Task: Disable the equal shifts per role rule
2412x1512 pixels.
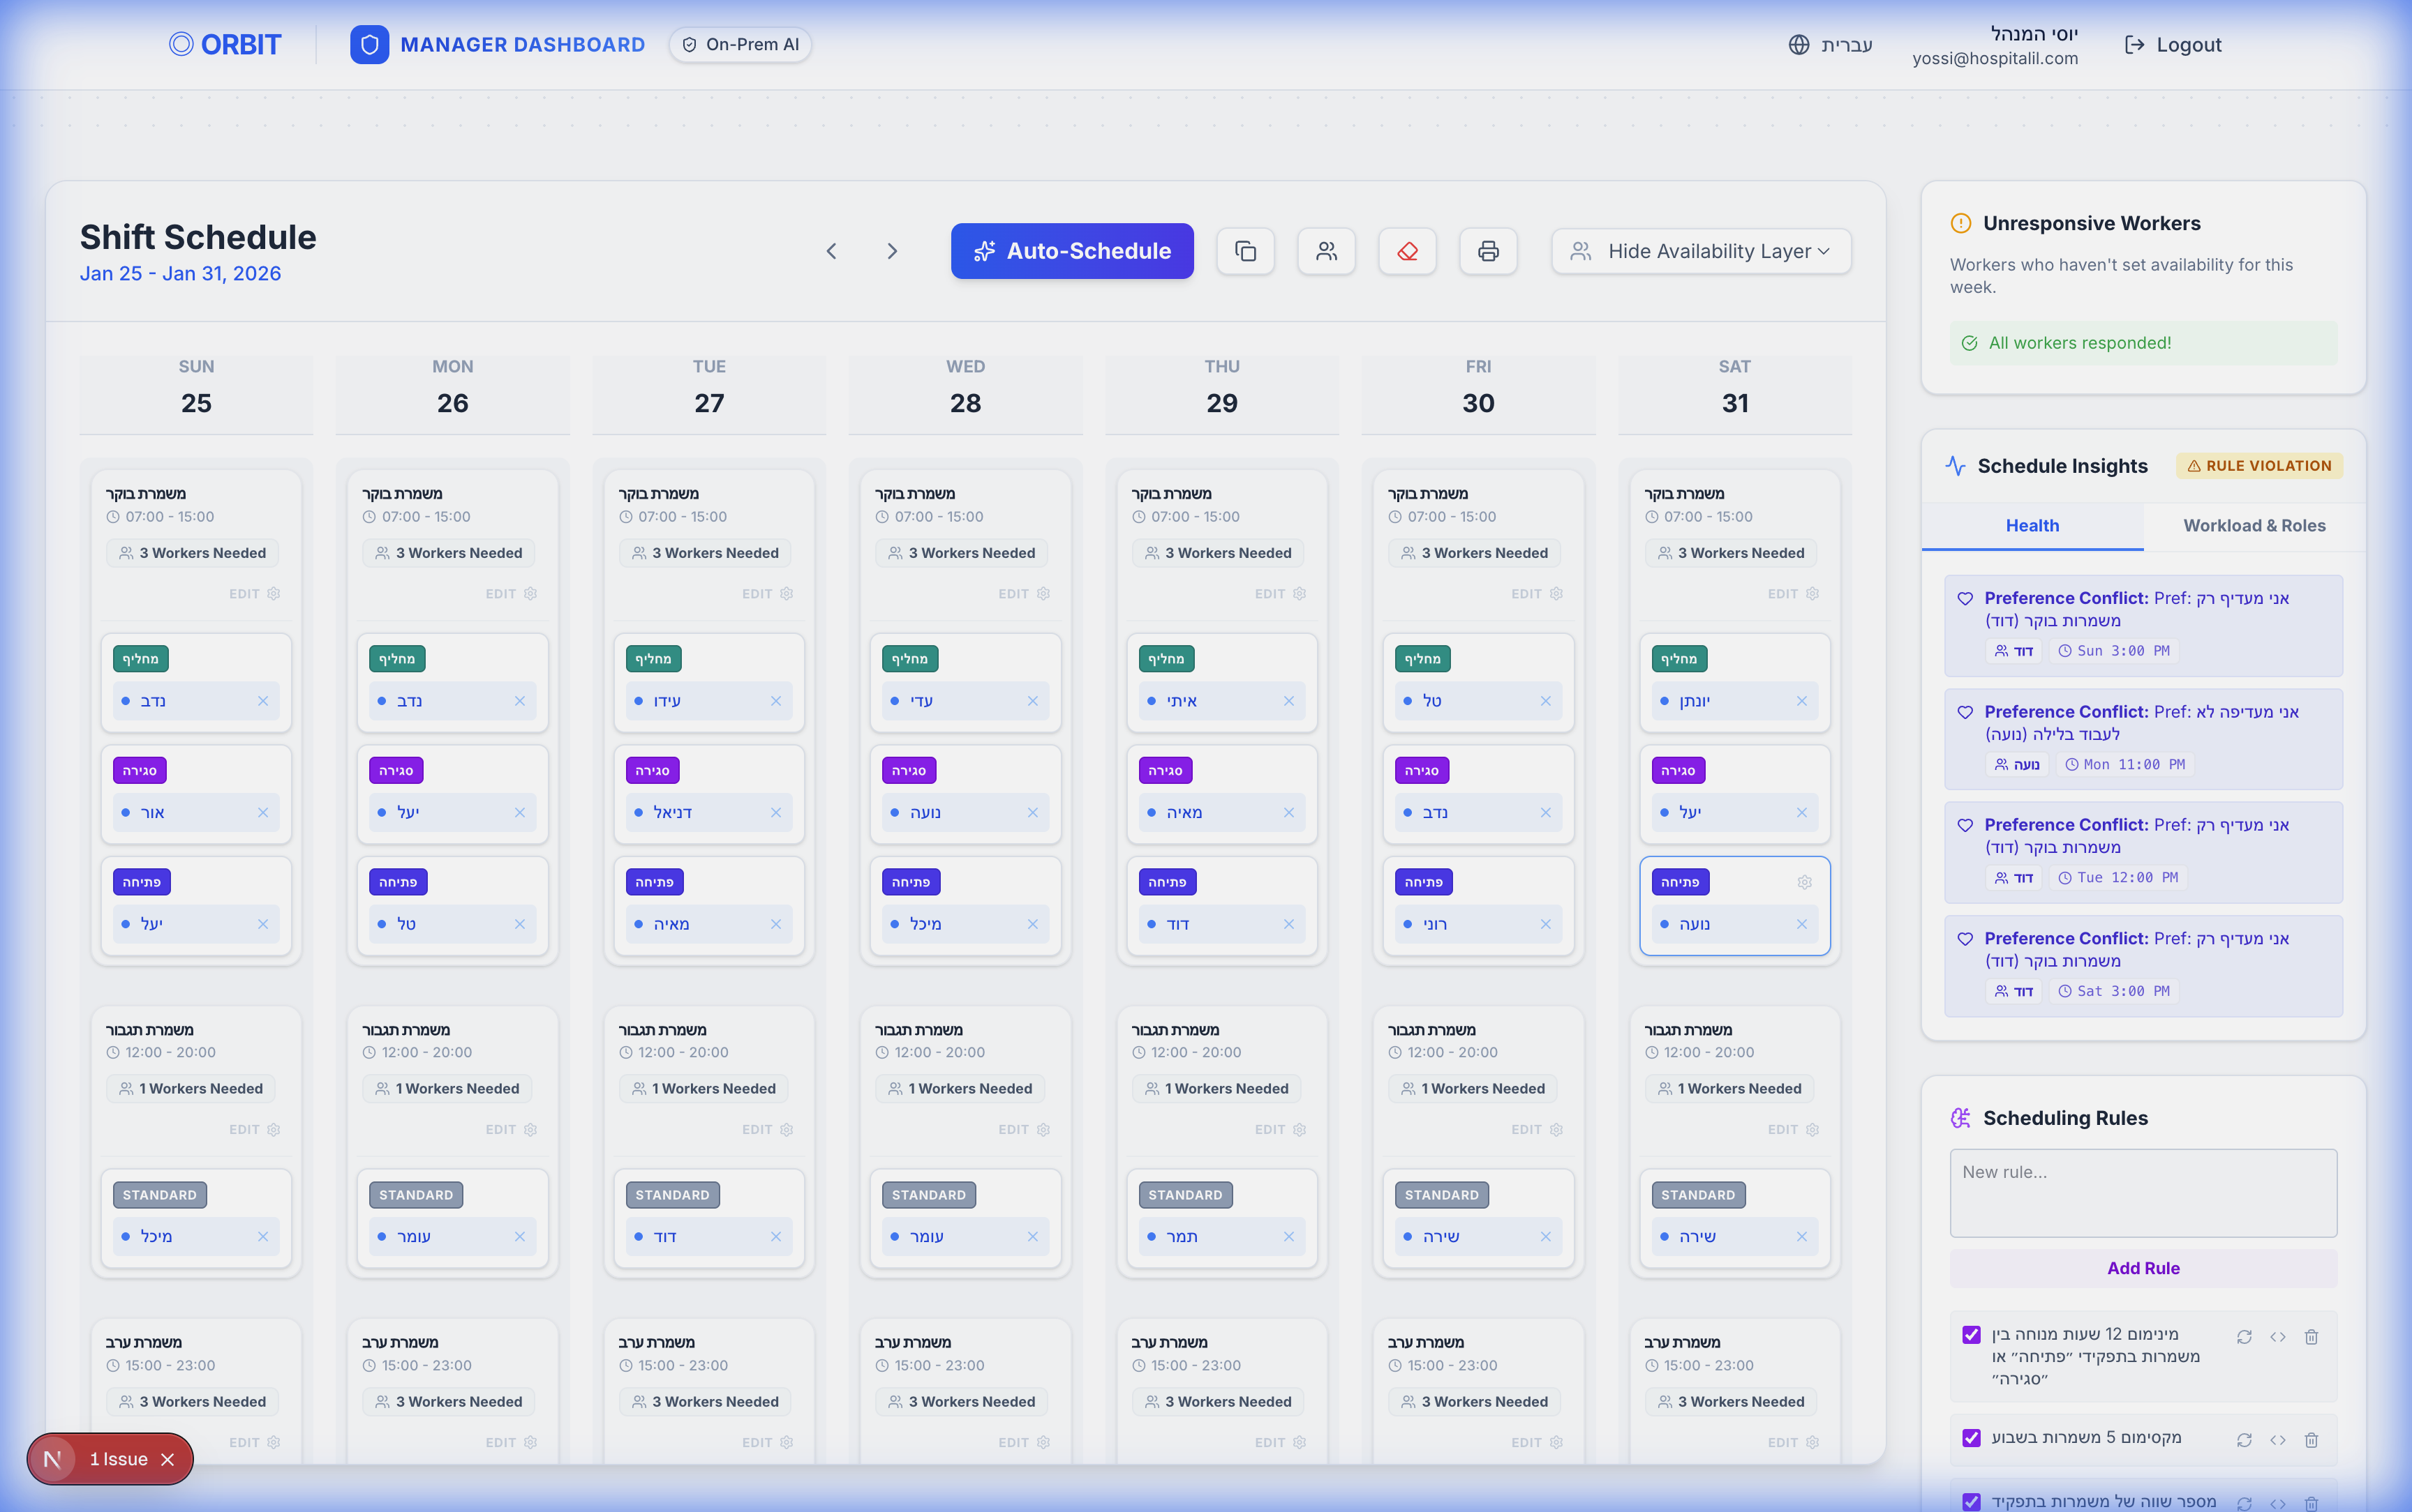Action: click(x=1972, y=1501)
